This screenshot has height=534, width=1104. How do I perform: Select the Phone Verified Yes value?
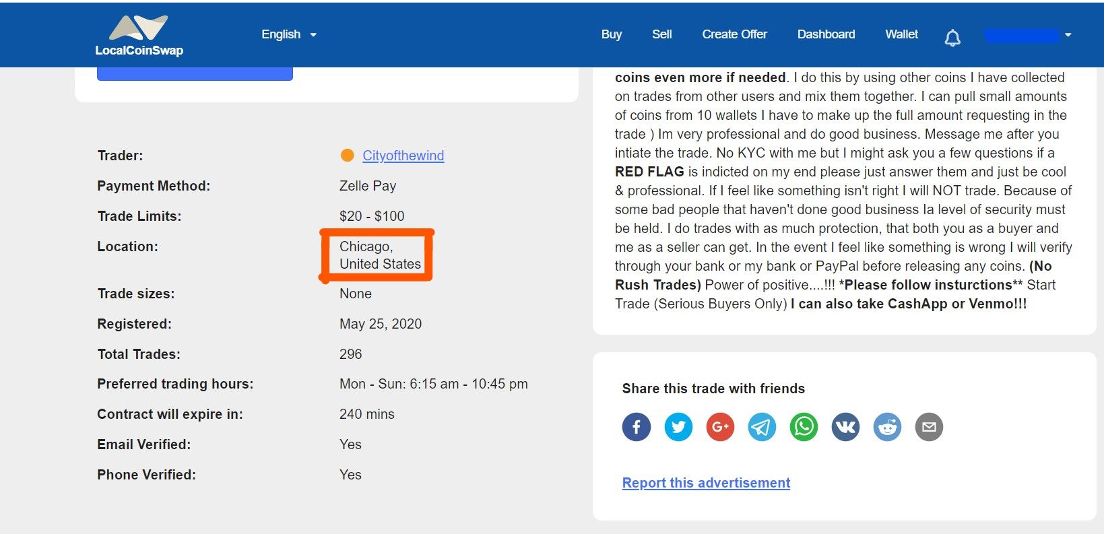(350, 475)
